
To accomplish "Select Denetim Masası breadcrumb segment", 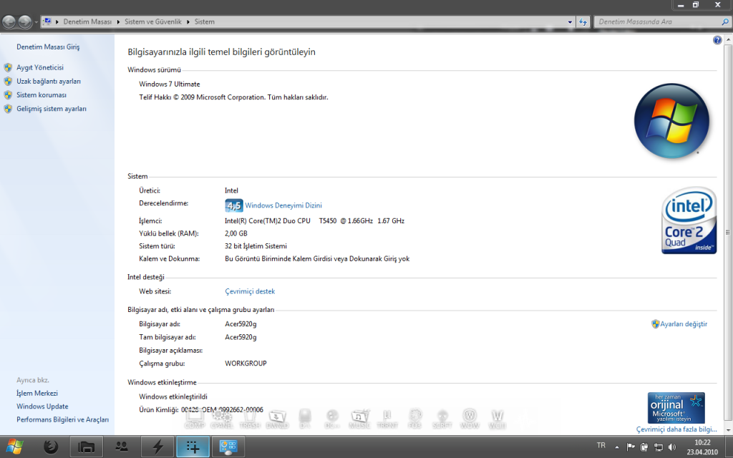I will coord(87,22).
